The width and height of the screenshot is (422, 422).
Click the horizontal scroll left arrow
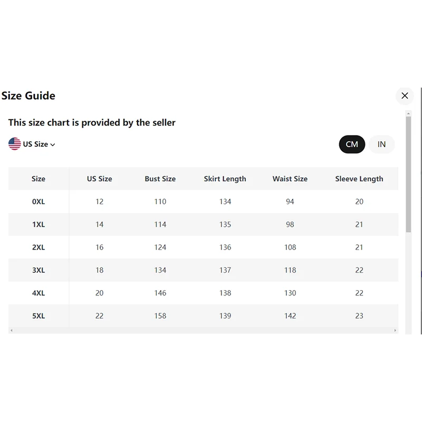point(12,331)
